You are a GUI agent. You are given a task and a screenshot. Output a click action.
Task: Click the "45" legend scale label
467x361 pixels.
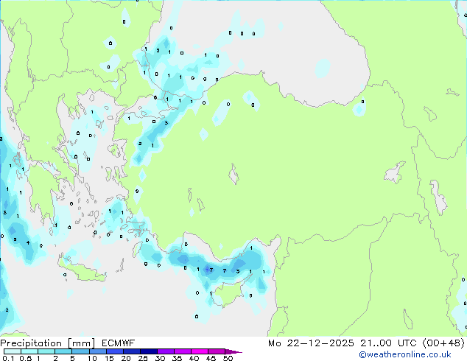pos(211,358)
